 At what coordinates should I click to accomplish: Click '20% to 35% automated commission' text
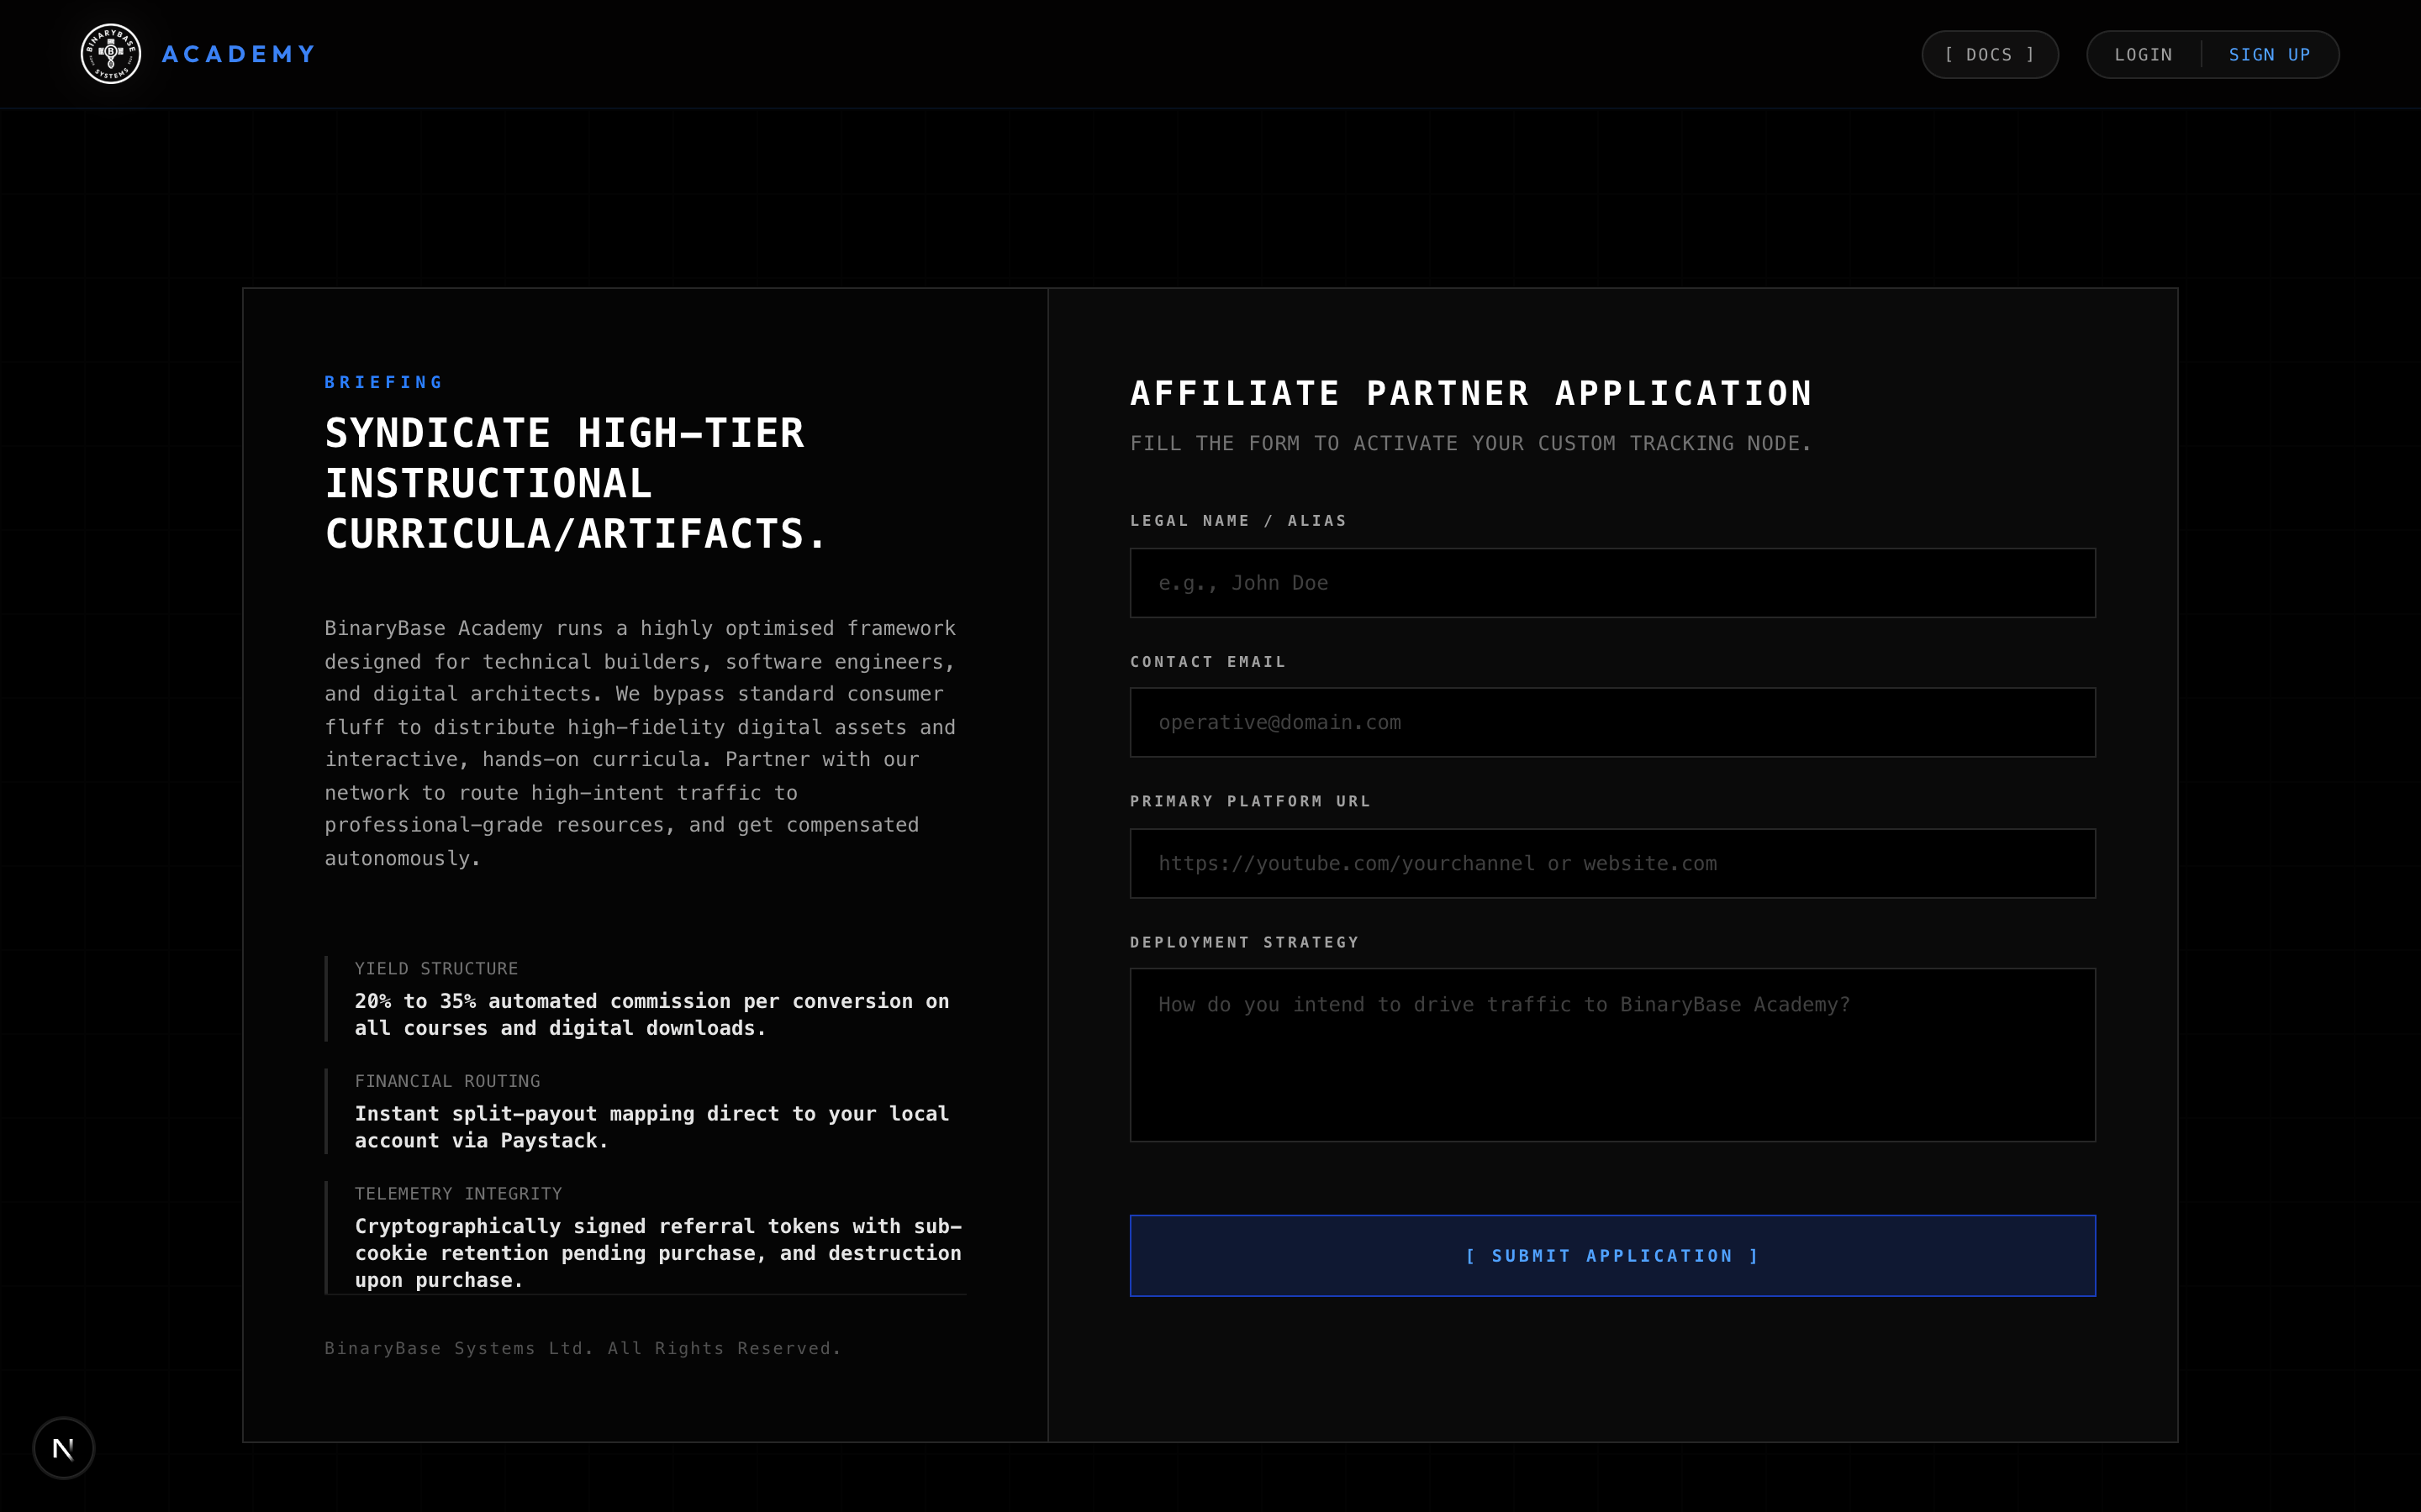click(x=652, y=1014)
